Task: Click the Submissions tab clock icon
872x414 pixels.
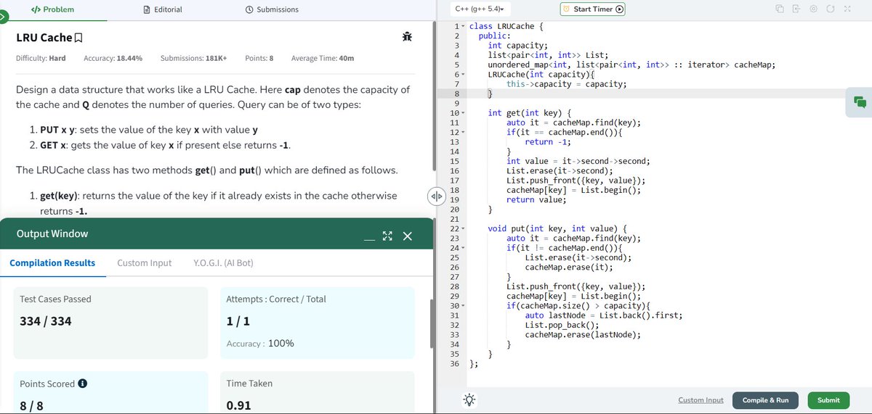Action: pyautogui.click(x=249, y=9)
